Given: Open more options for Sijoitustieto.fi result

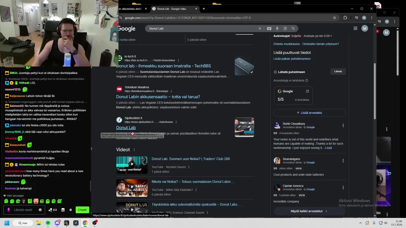Looking at the screenshot, I should 176,122.
